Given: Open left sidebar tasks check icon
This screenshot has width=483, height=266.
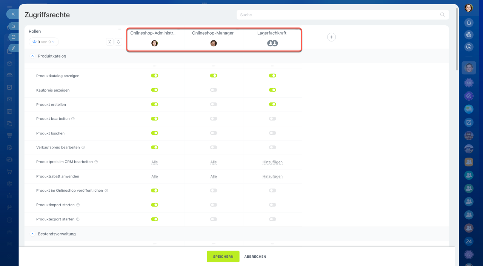Looking at the screenshot, I should (x=9, y=87).
